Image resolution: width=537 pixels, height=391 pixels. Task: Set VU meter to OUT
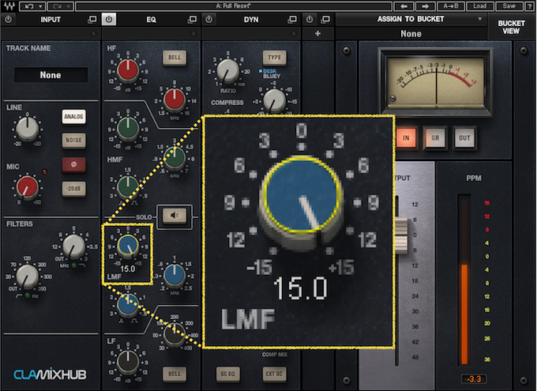464,138
